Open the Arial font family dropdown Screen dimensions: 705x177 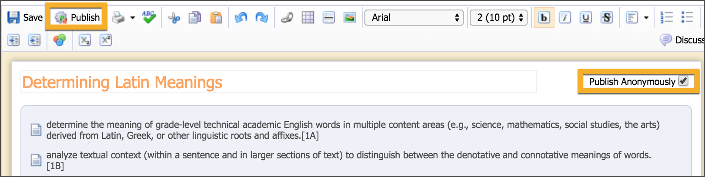[x=414, y=18]
